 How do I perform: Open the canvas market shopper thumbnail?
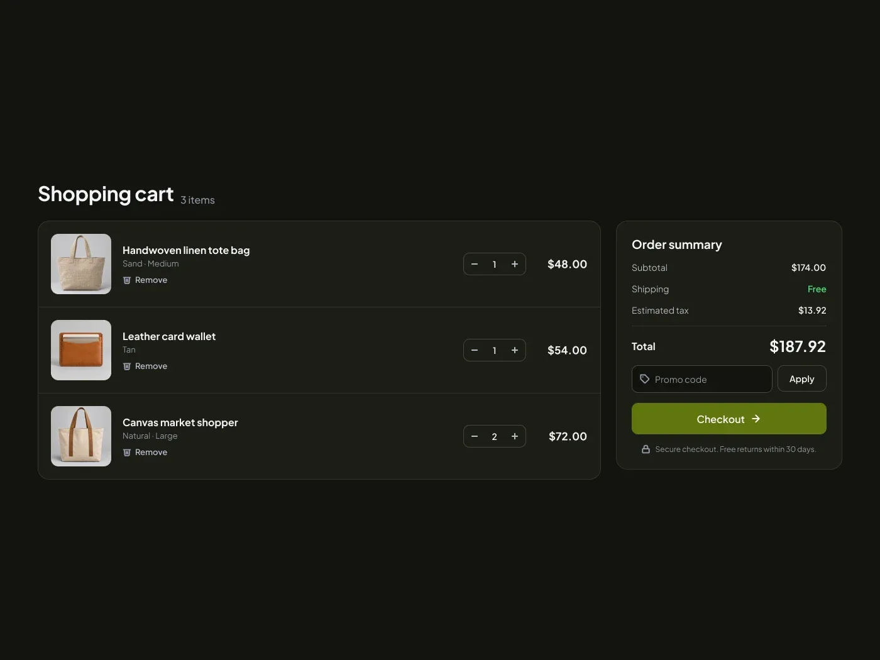[81, 436]
